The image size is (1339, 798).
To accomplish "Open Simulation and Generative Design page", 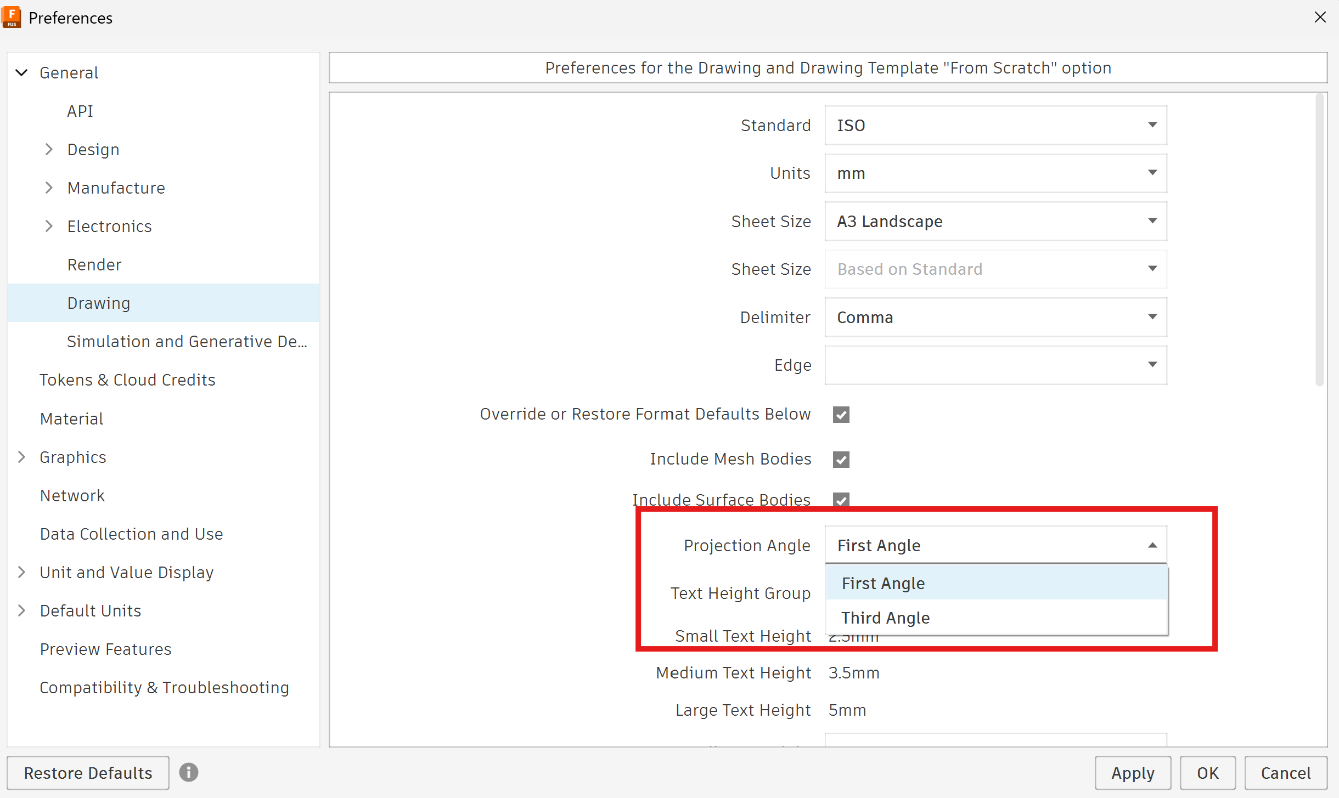I will 187,341.
